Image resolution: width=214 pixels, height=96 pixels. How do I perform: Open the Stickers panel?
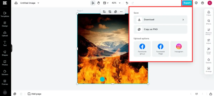coord(5,73)
